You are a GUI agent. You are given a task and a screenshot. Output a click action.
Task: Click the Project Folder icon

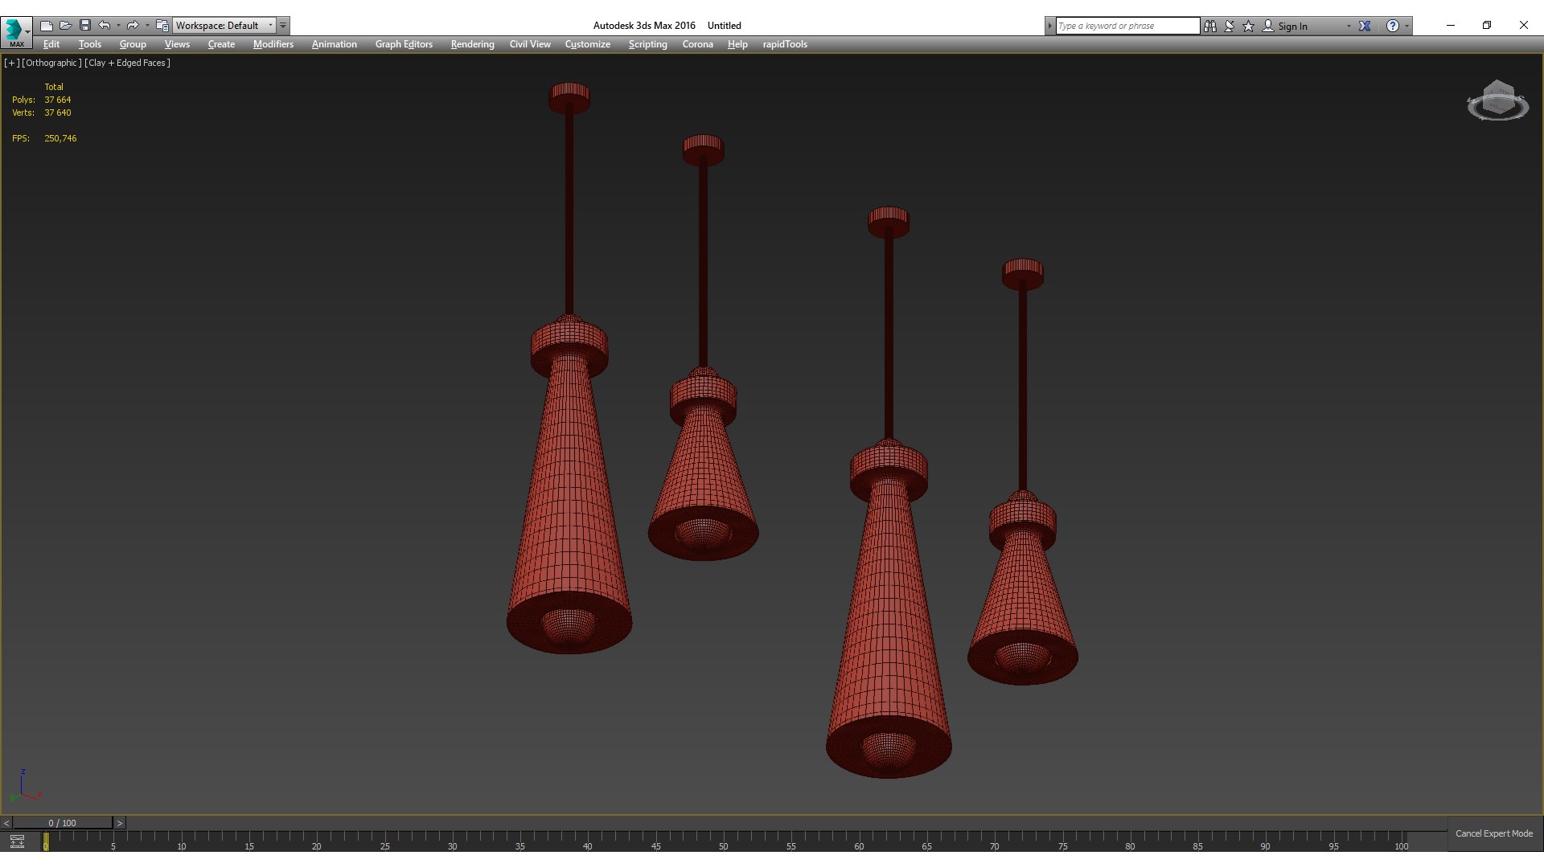click(x=162, y=26)
